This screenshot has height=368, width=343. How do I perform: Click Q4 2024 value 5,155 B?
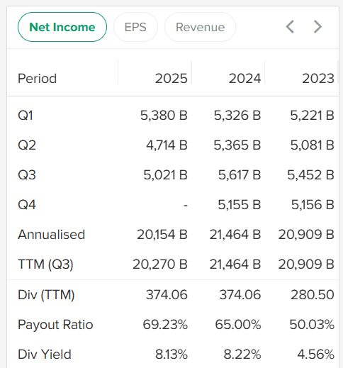click(x=240, y=204)
